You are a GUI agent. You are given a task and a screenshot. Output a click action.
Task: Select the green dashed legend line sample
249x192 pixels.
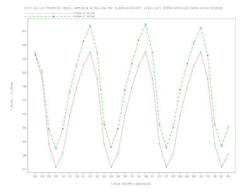[x=49, y=17]
